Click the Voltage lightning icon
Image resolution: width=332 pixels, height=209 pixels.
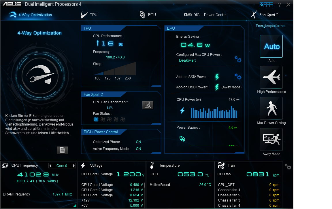[83, 166]
